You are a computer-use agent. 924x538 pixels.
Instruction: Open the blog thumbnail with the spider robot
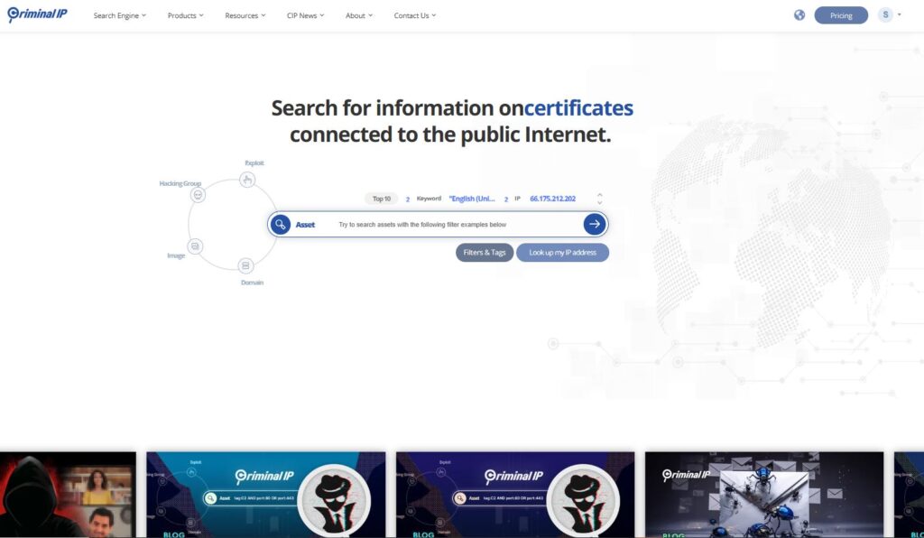coord(764,493)
